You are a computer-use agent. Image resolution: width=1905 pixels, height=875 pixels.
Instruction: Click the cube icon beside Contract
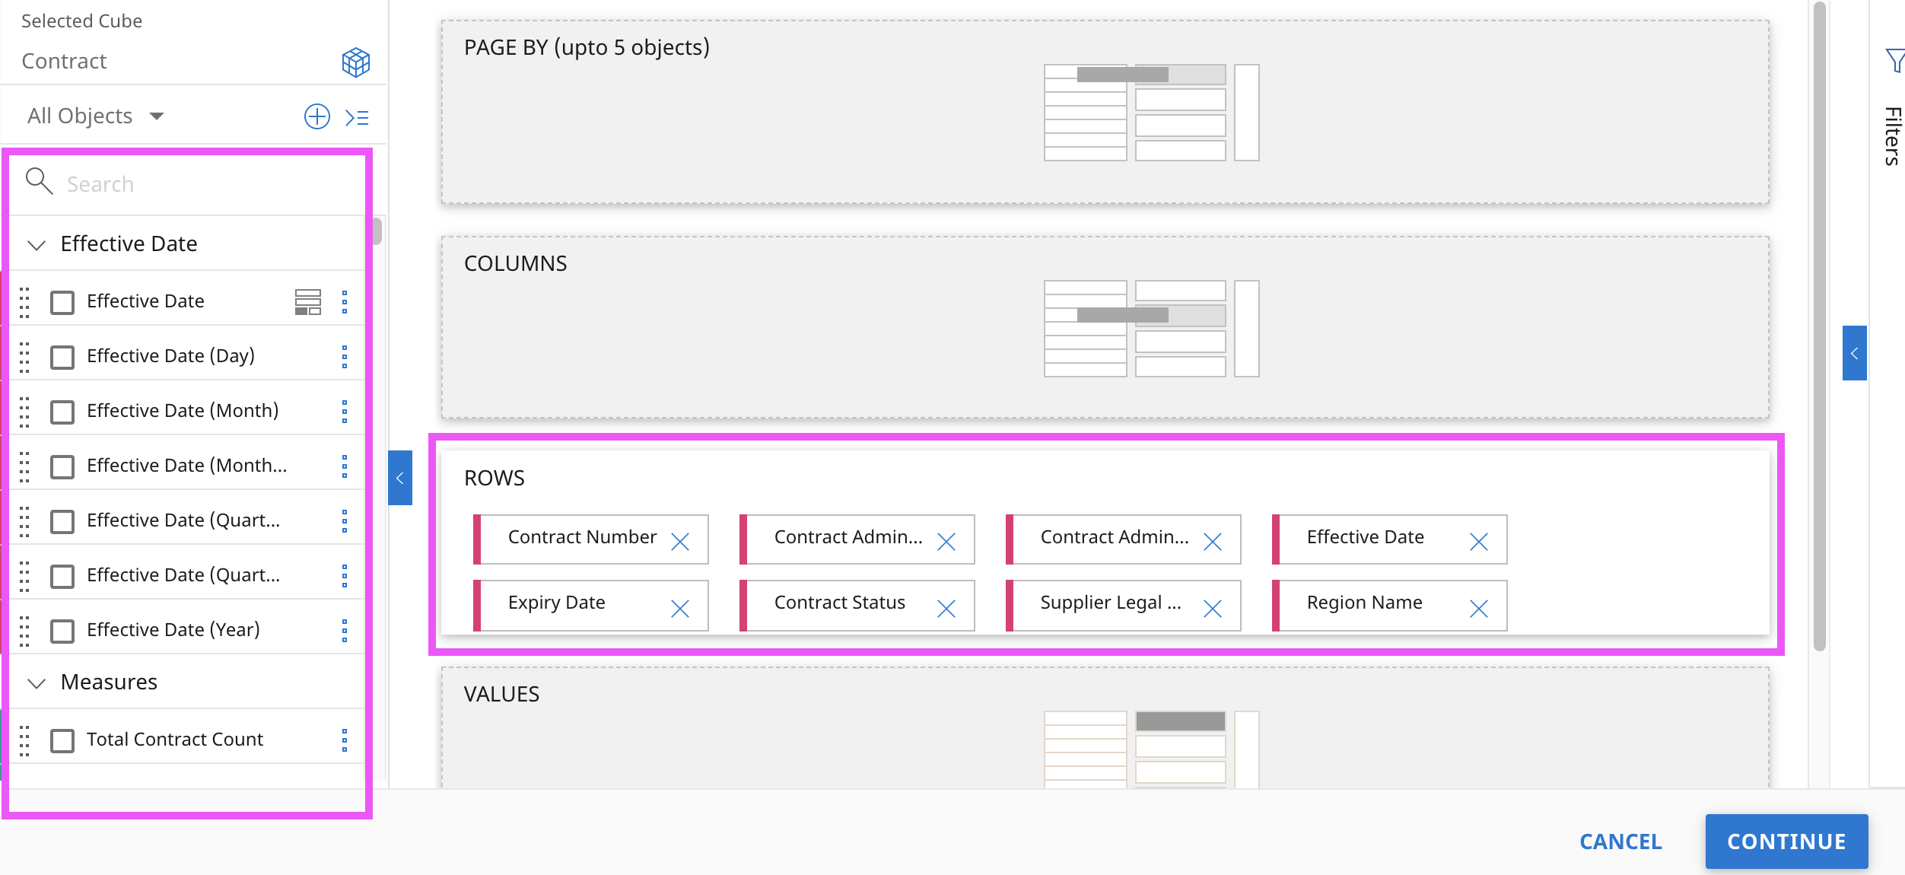355,62
